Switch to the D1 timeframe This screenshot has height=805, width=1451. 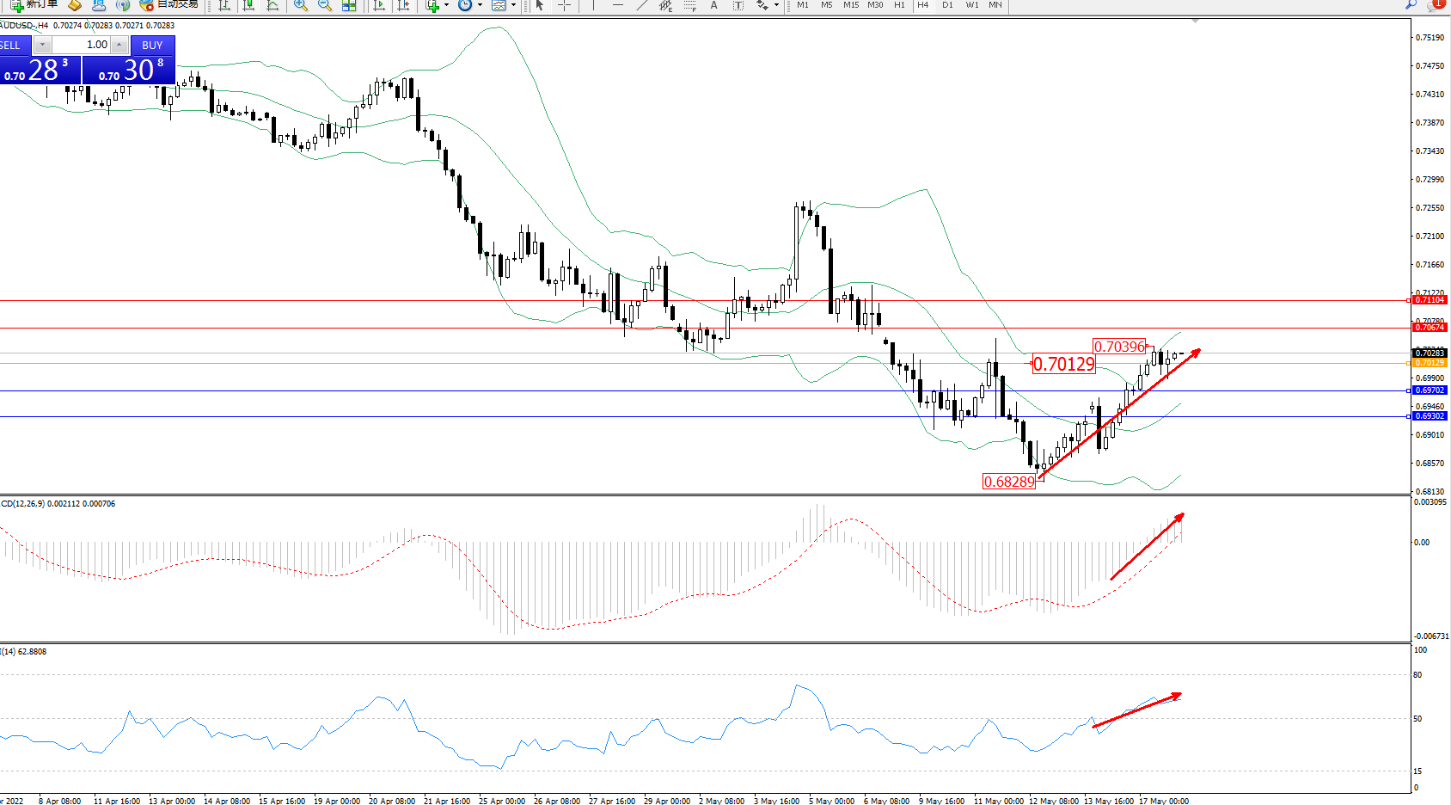point(947,5)
